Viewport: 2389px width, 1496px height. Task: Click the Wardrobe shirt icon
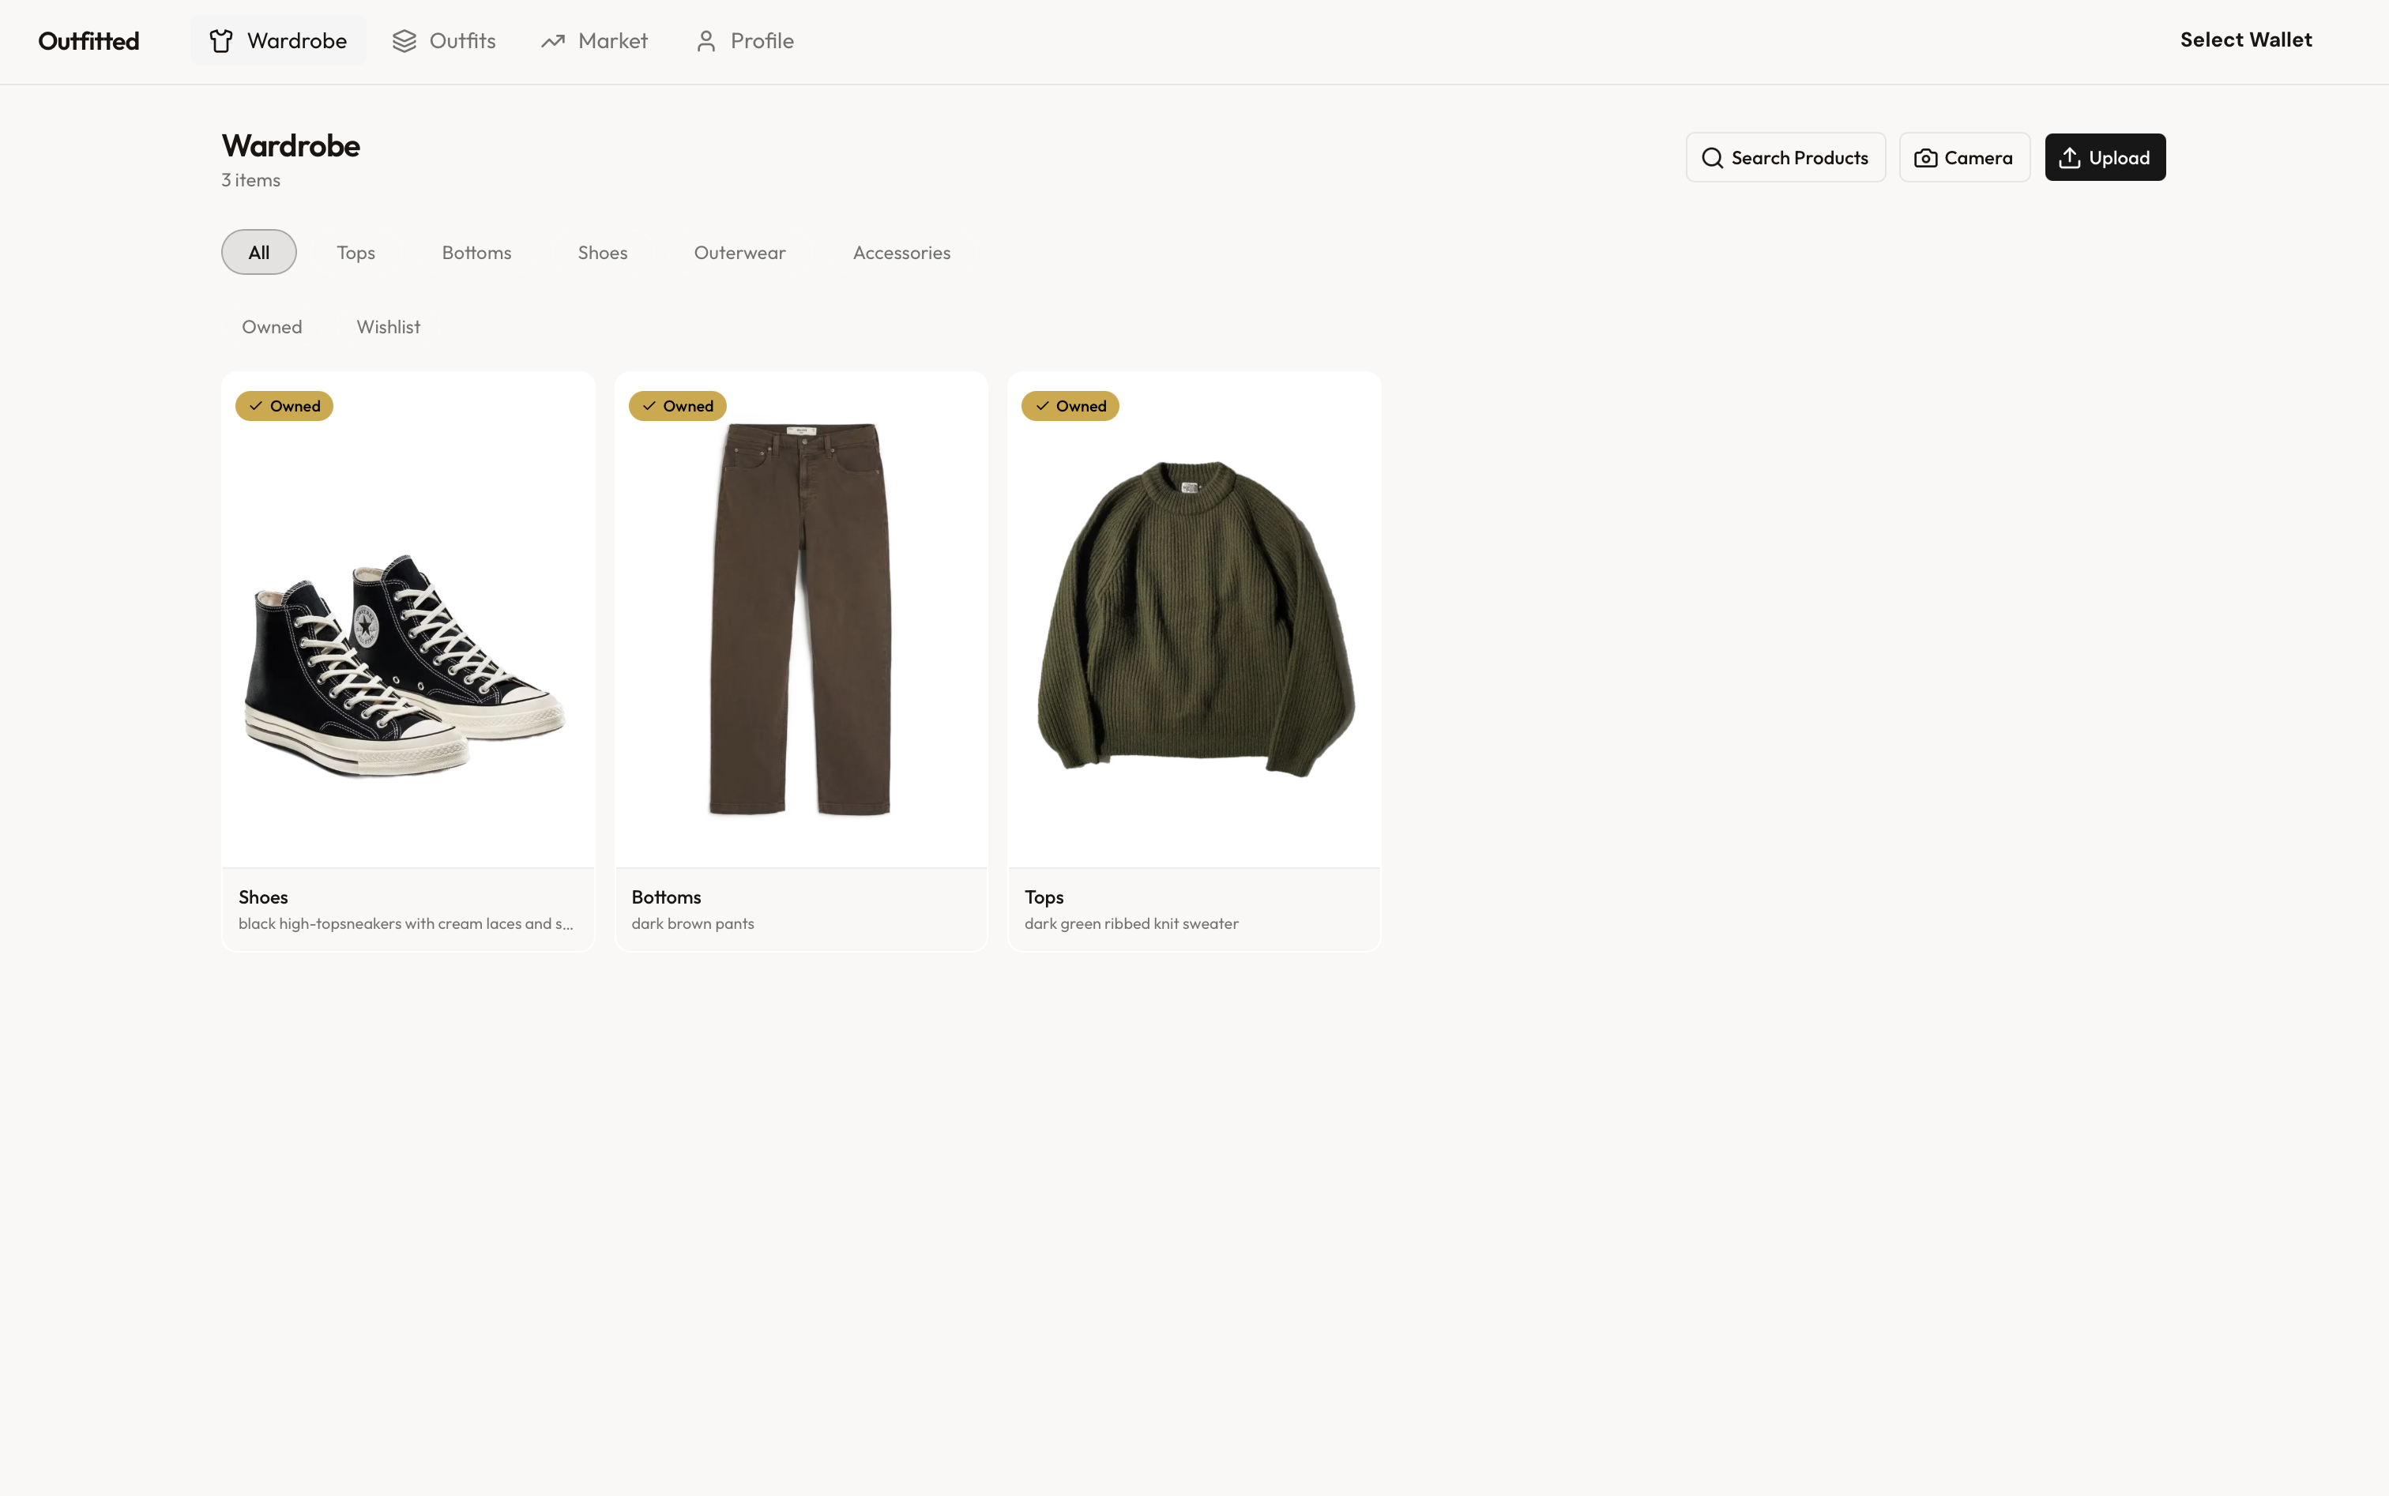pyautogui.click(x=220, y=40)
